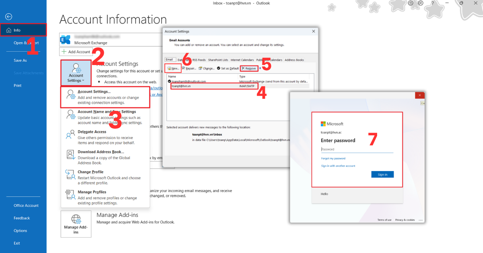Expand the Account Settings dropdown button
Viewport: 483px width, 253px height.
click(x=76, y=73)
